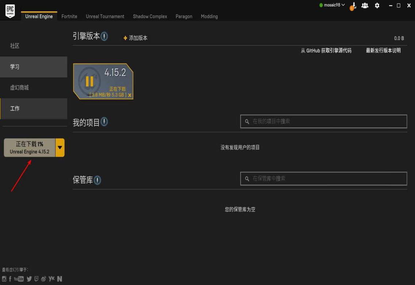Pause the 4.15.2 engine download
415x285 pixels.
click(89, 81)
